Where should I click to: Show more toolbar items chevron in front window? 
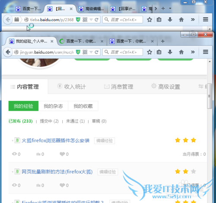pos(193,52)
